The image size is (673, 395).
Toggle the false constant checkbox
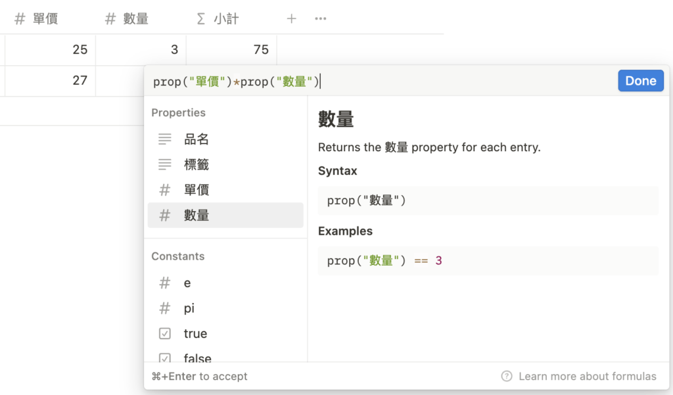[164, 358]
